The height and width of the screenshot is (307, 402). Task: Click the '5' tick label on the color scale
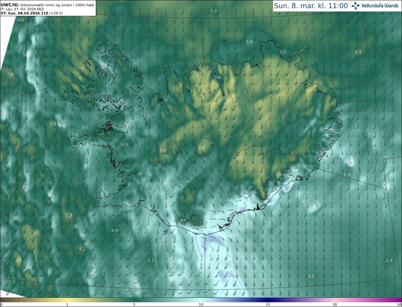pos(134,304)
